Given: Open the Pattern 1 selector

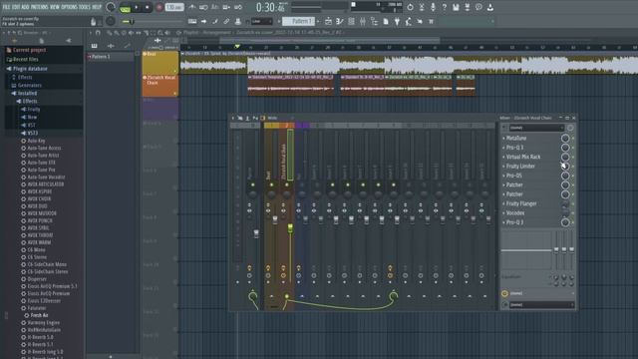Looking at the screenshot, I should (x=298, y=21).
